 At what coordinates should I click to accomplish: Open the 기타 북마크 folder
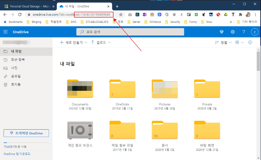[247, 22]
